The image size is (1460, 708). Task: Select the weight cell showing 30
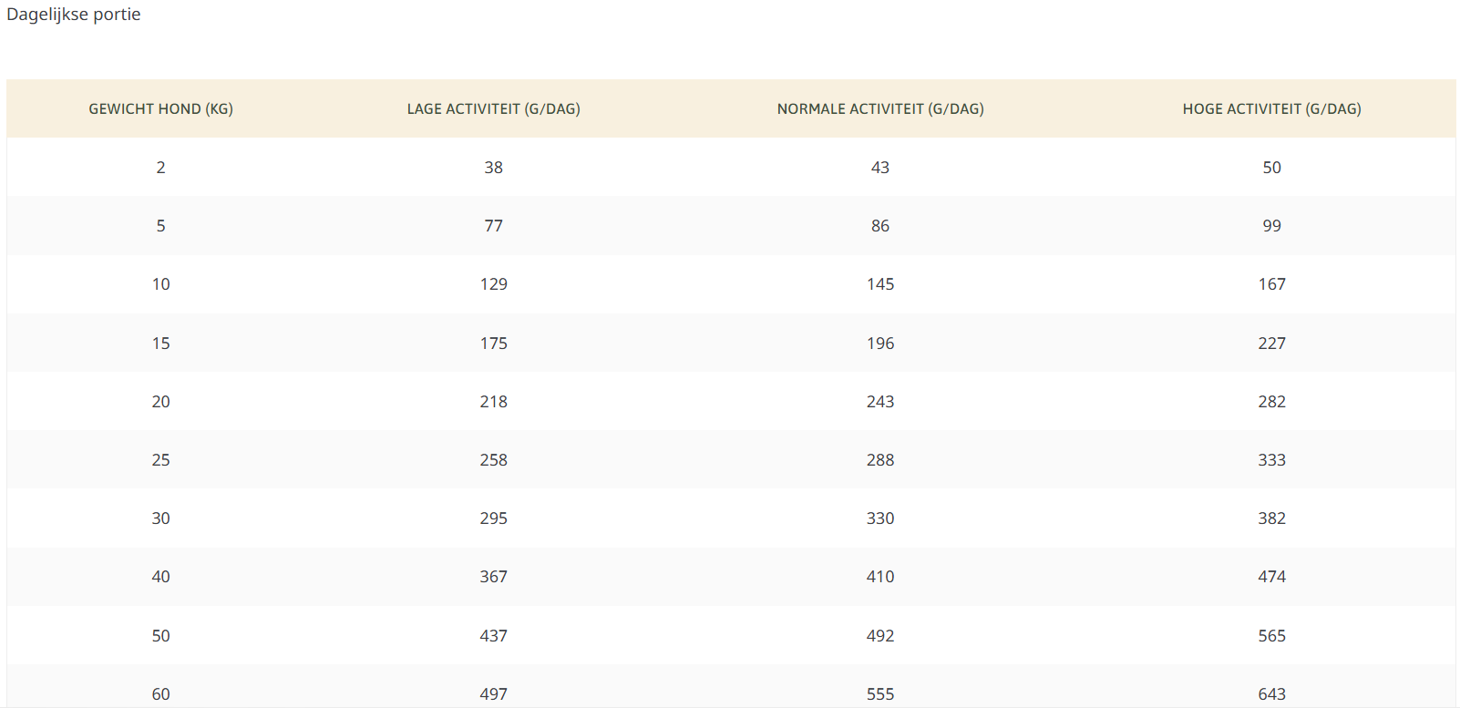[x=161, y=518]
